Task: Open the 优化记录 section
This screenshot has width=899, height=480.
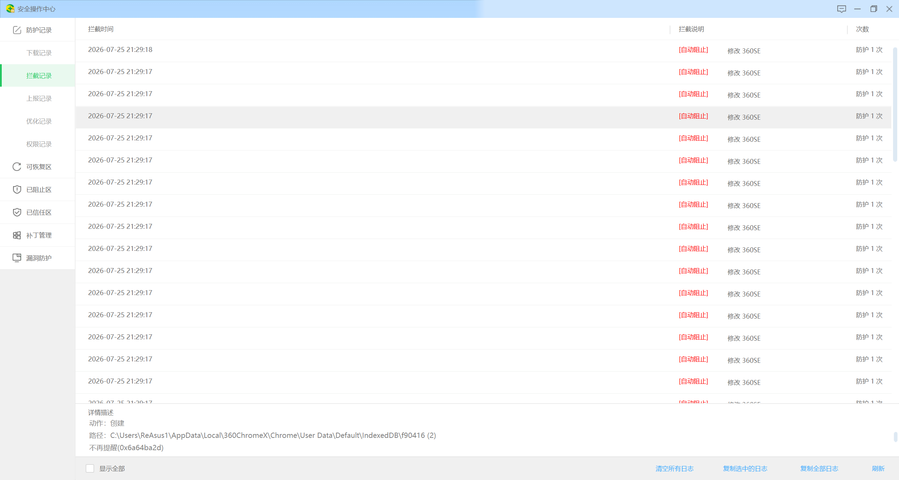Action: tap(38, 121)
